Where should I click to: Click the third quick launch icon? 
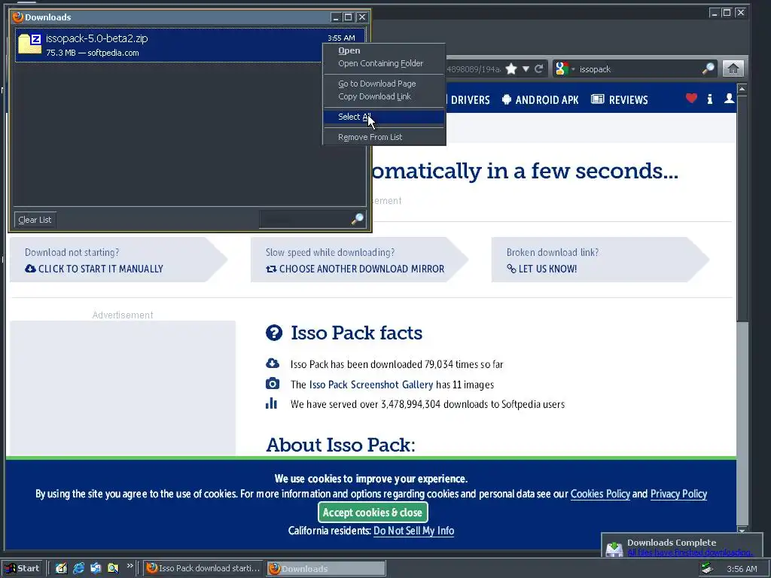(96, 568)
